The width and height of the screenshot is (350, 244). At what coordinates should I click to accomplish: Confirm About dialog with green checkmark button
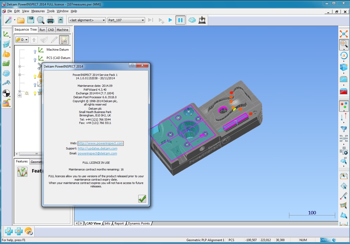click(142, 199)
